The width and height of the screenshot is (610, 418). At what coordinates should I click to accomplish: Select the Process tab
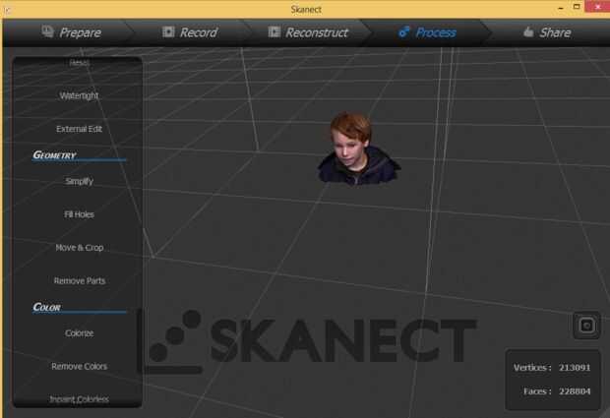[x=427, y=32]
